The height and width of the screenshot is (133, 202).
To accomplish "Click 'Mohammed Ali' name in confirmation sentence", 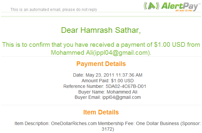I will pos(72,52).
